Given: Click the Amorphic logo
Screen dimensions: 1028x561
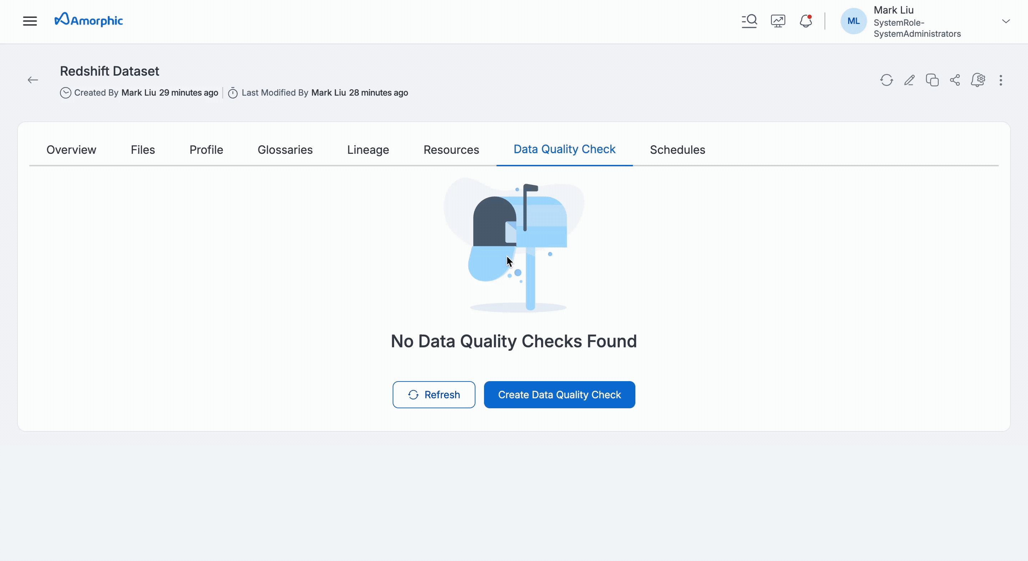Looking at the screenshot, I should tap(89, 20).
